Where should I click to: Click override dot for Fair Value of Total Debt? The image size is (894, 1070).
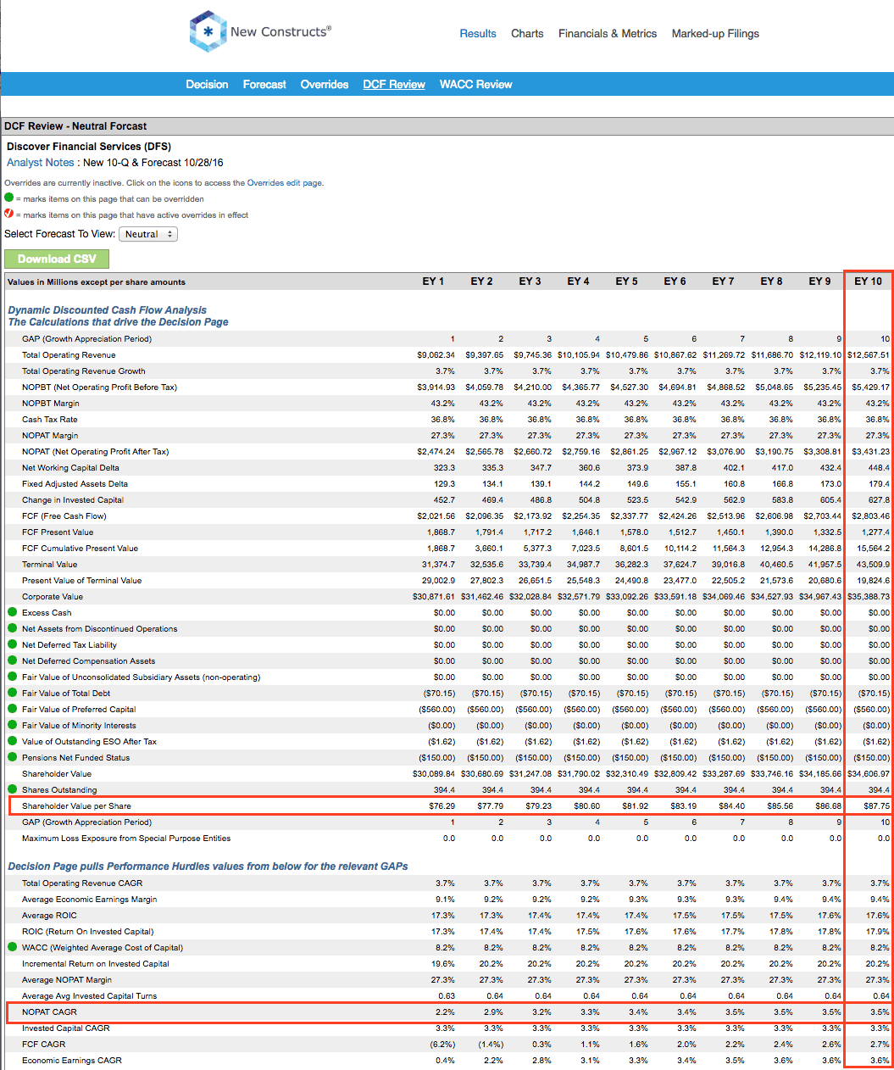12,693
